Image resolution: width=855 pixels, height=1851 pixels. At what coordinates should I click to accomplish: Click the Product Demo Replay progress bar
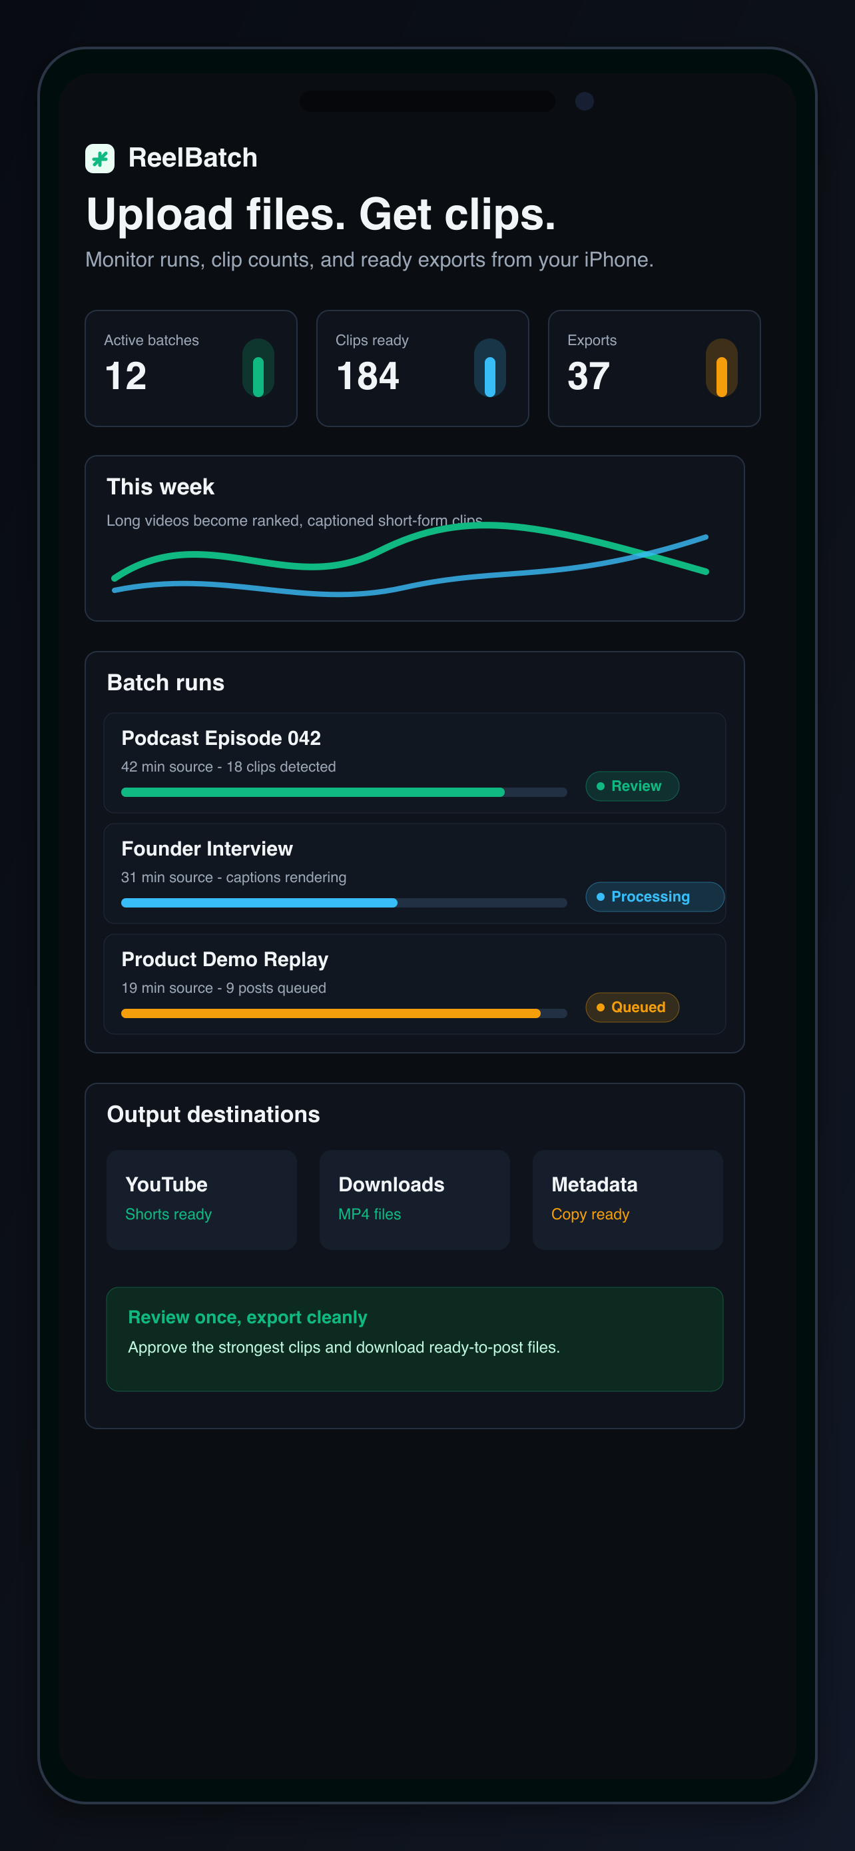[x=344, y=1013]
